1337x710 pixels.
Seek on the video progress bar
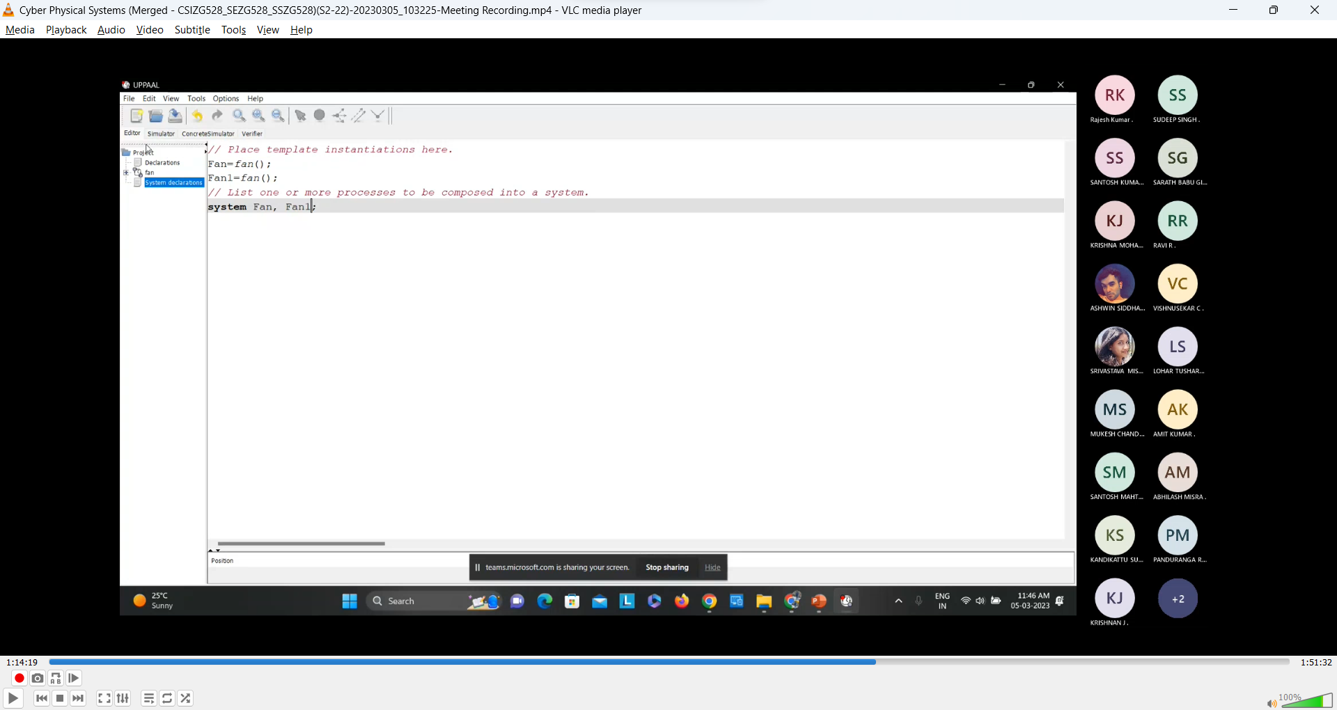point(669,662)
